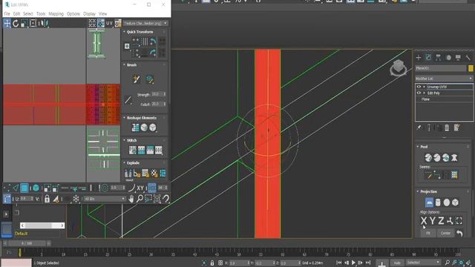Open the Hierarchy tab in command panel
This screenshot has height=267, width=475.
point(439,58)
